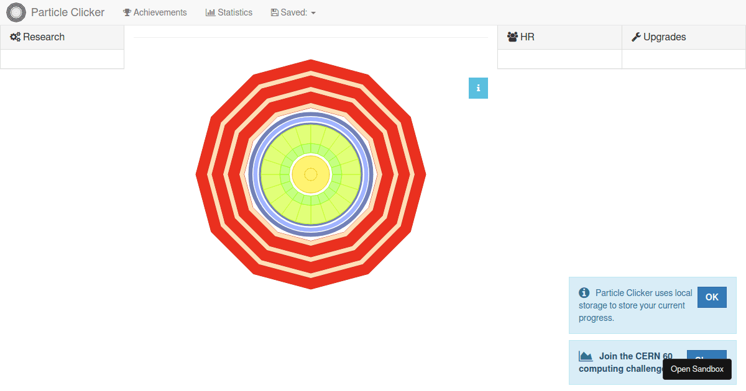Open the Saved dropdown menu

coord(293,12)
